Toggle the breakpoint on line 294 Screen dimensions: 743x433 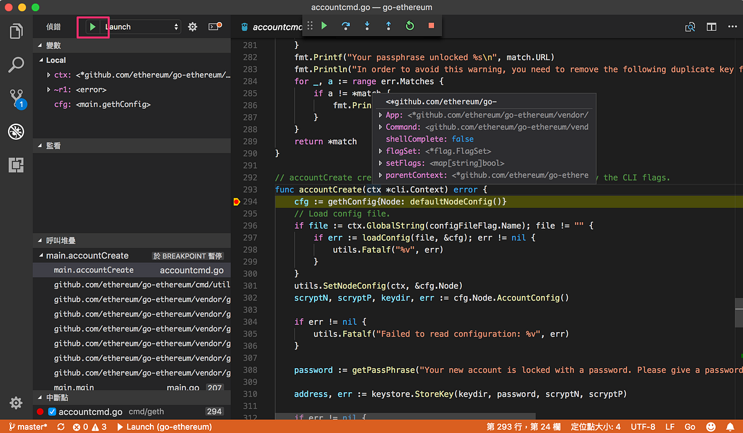click(237, 202)
